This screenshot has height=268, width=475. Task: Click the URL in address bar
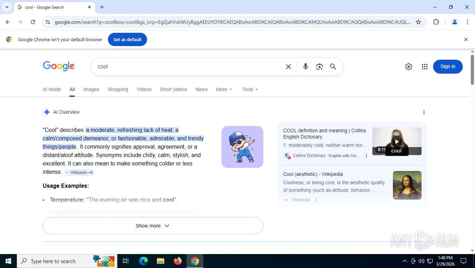[x=232, y=22]
